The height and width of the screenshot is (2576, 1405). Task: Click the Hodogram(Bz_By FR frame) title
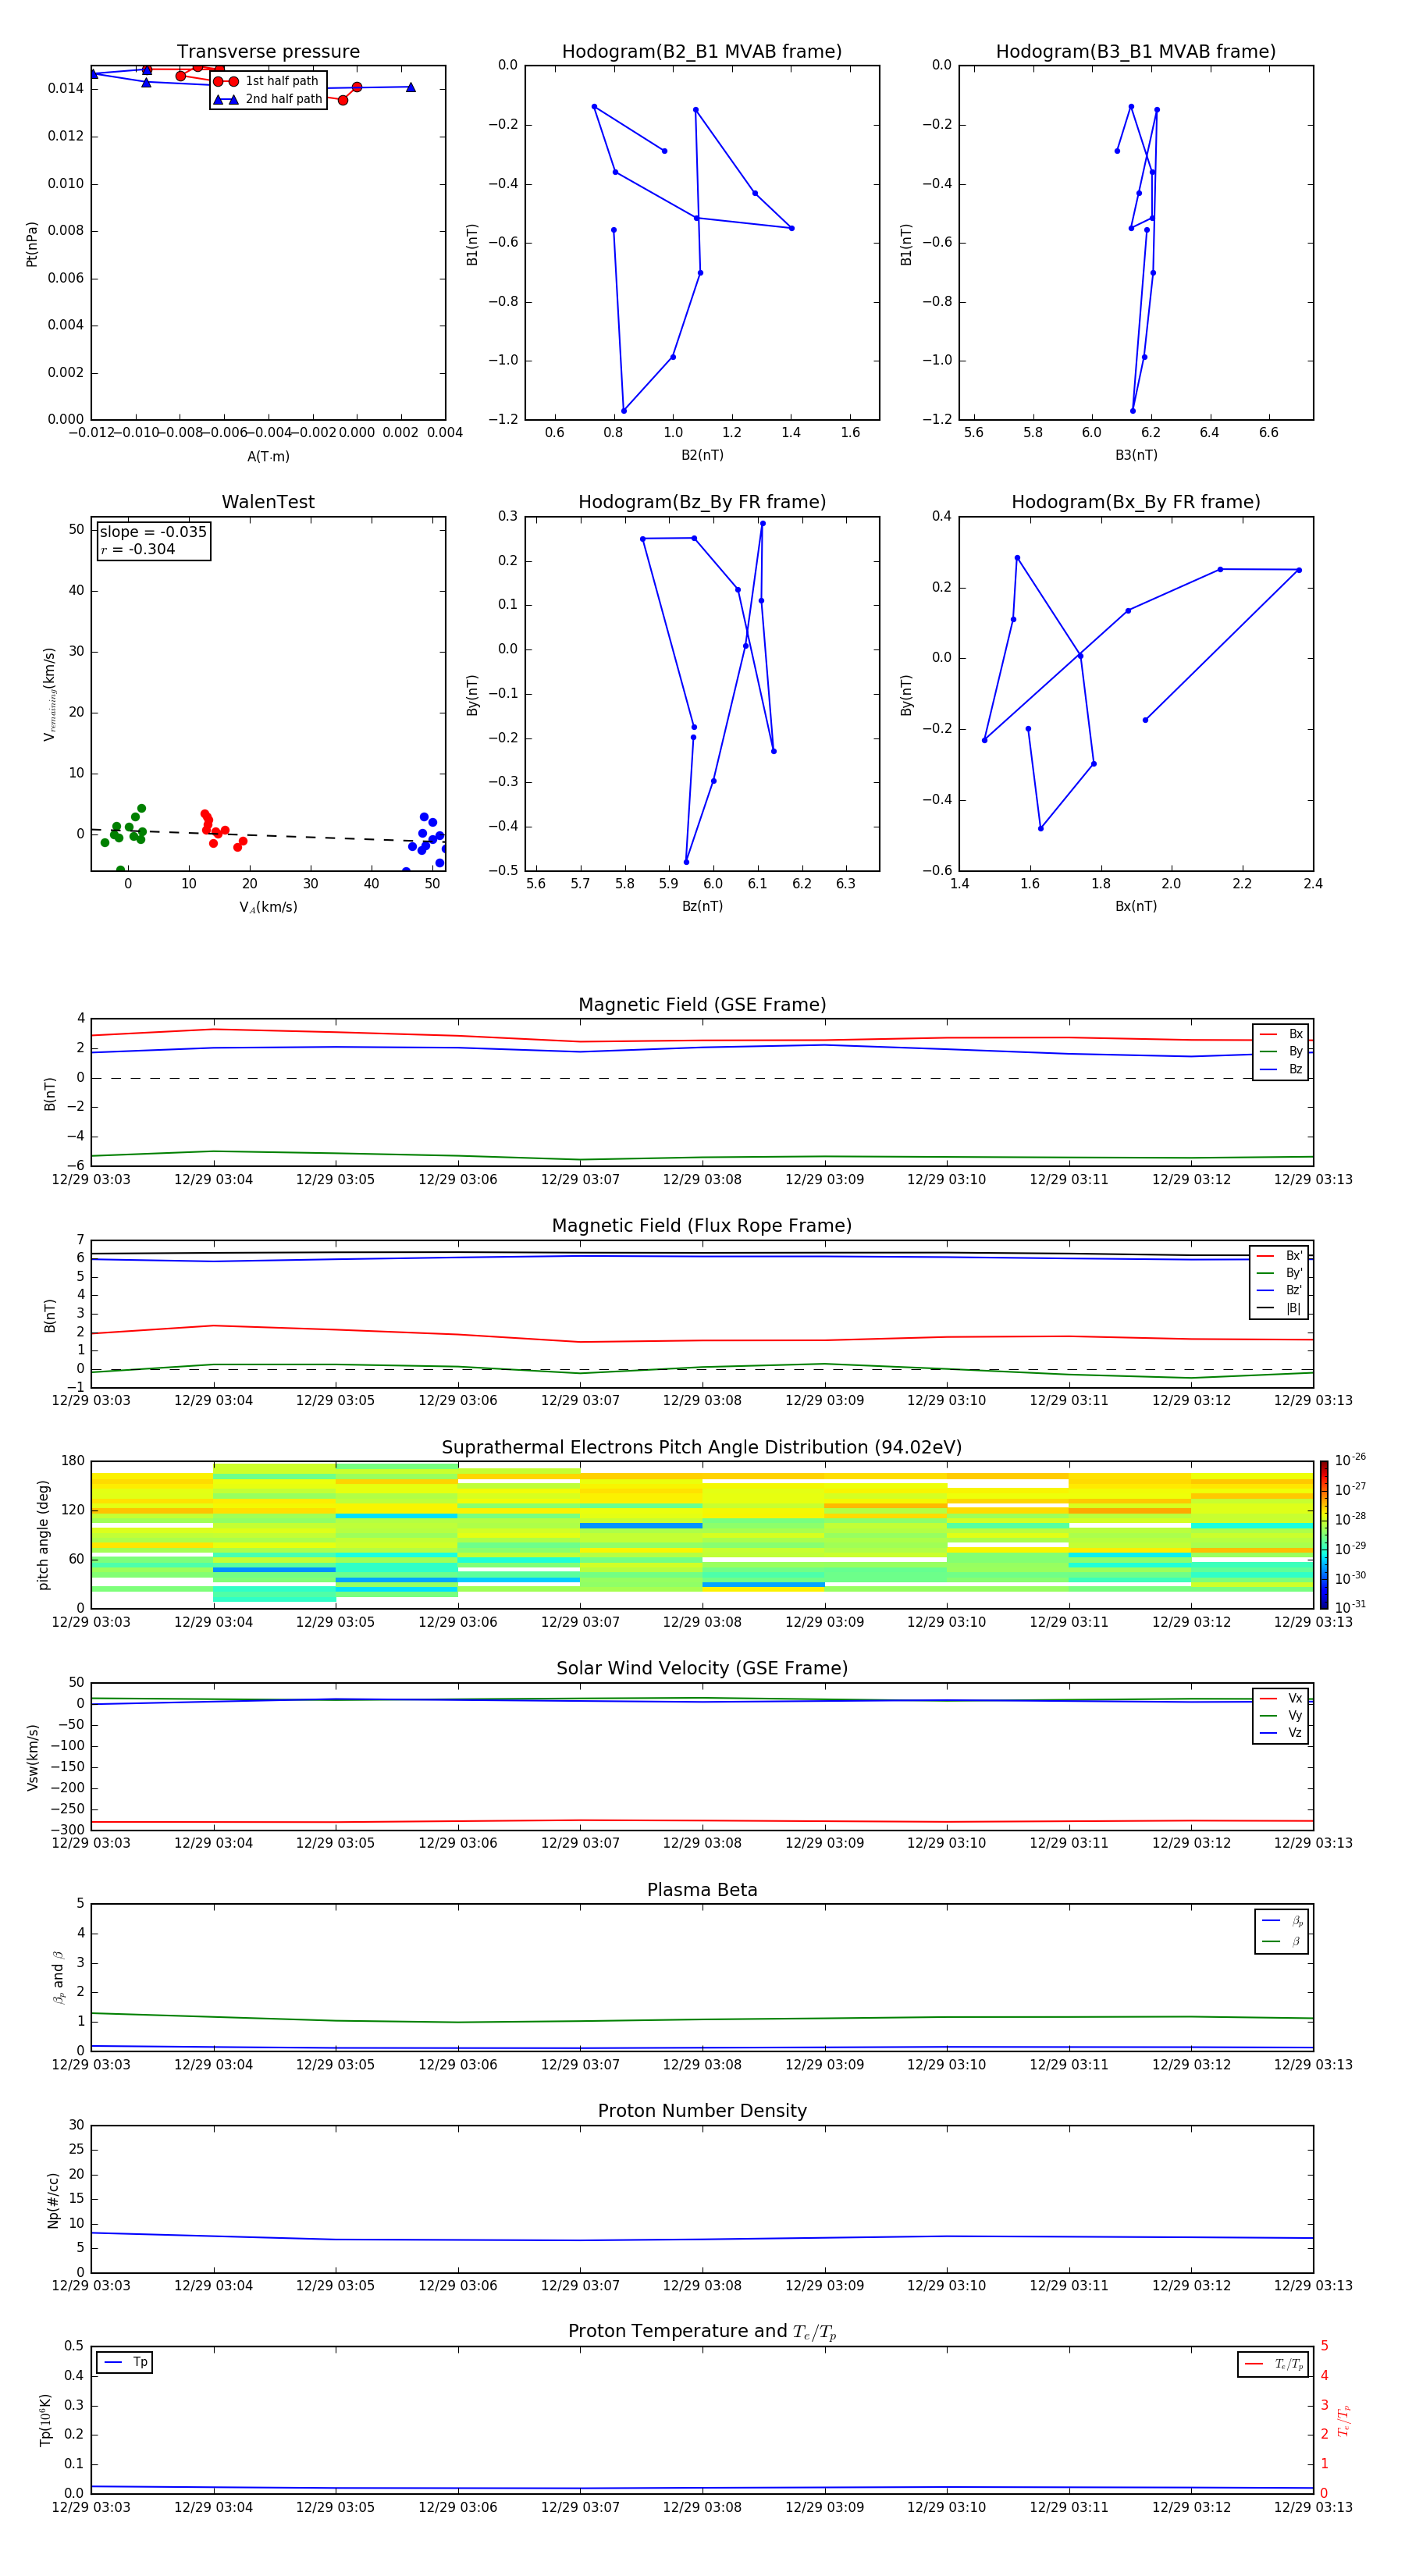[701, 502]
